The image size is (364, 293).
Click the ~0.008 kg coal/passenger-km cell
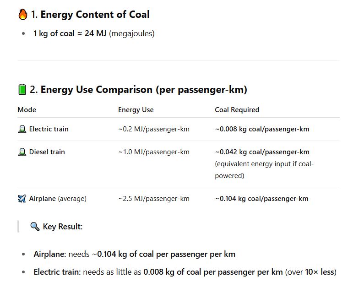[x=262, y=129]
